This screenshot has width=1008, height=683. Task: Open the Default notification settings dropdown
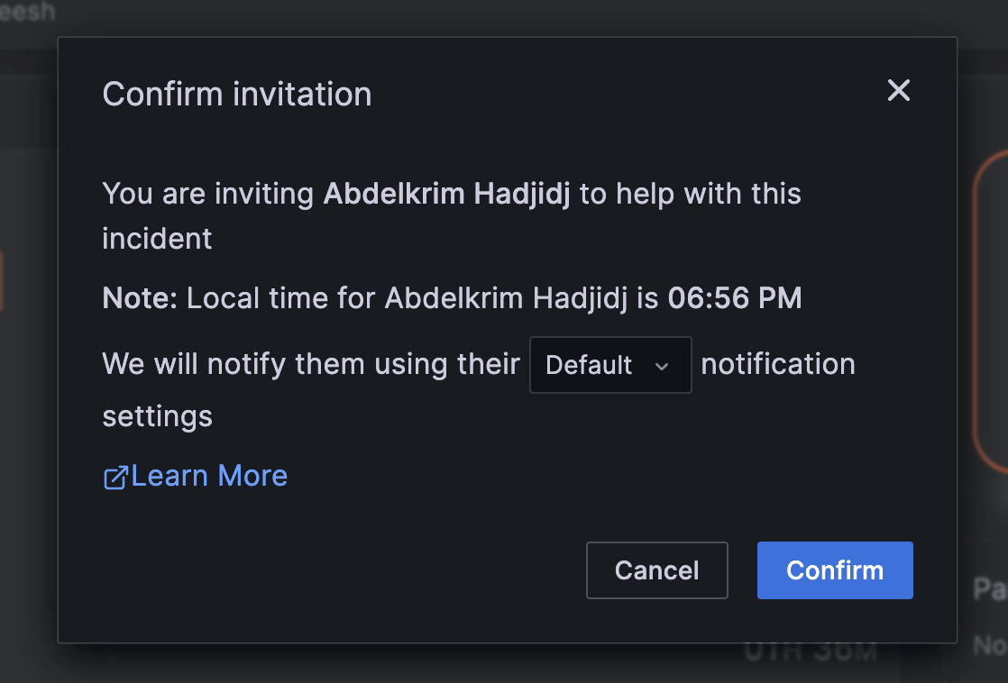[x=609, y=365]
